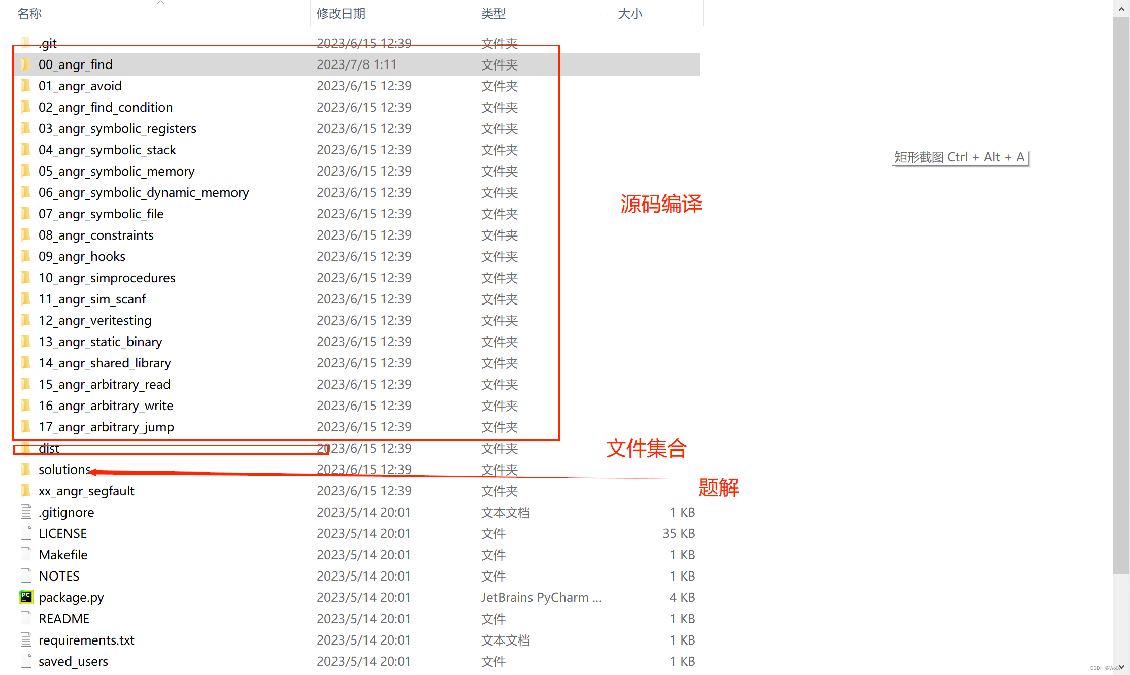Click the requirements.txt document icon
1130x675 pixels.
click(26, 640)
